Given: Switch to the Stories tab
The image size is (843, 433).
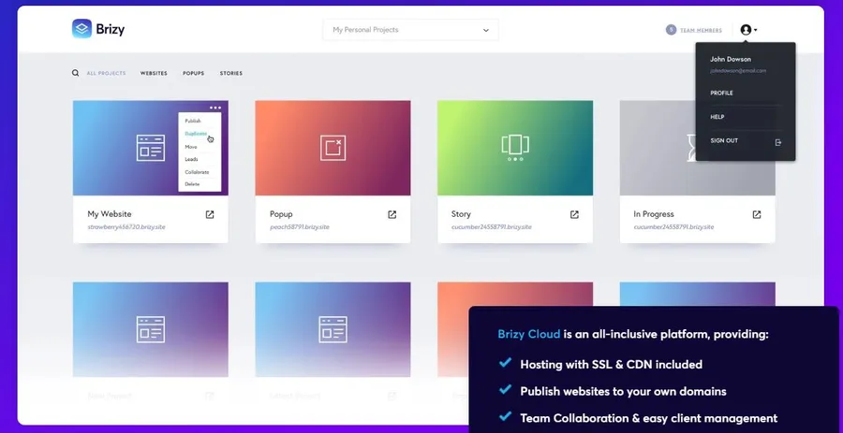Looking at the screenshot, I should tap(230, 73).
